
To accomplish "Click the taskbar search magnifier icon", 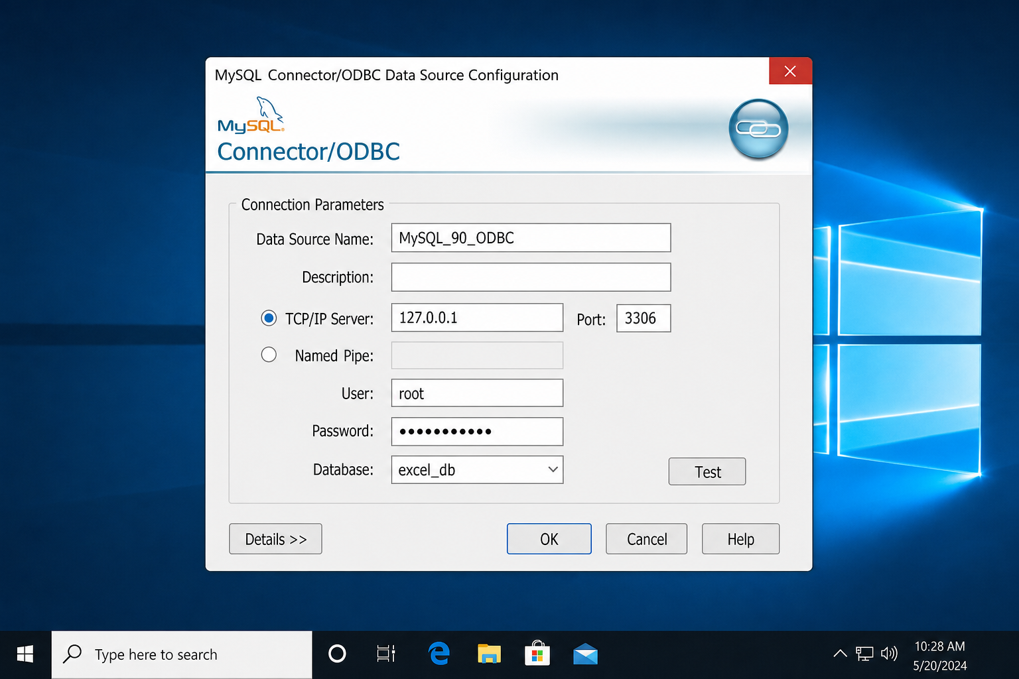I will [x=72, y=654].
